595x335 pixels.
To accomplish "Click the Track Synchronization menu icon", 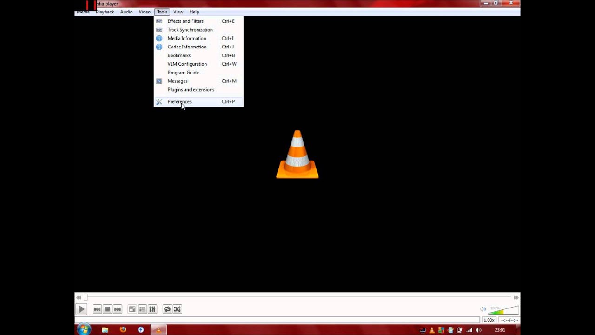I will click(159, 30).
